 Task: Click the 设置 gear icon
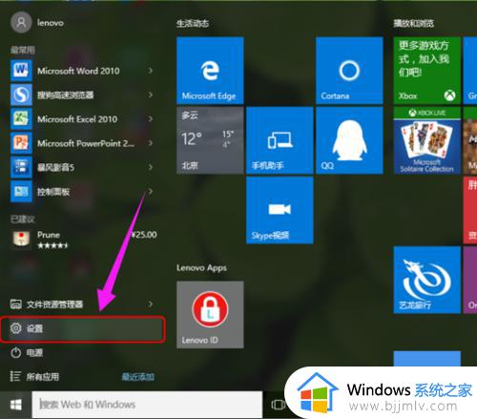click(15, 328)
